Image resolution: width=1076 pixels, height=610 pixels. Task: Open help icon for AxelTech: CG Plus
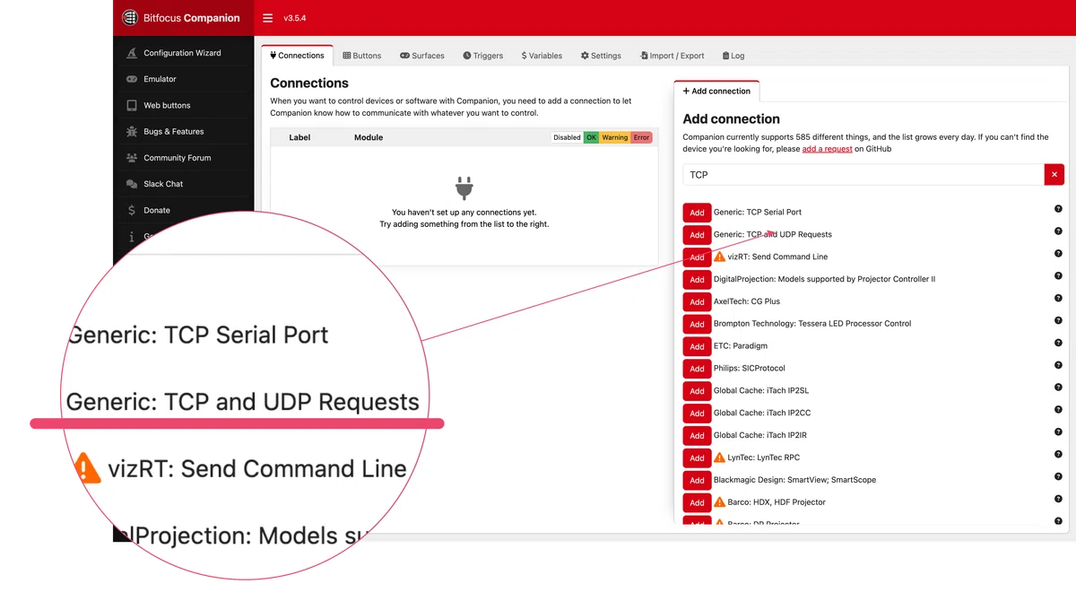click(x=1058, y=298)
